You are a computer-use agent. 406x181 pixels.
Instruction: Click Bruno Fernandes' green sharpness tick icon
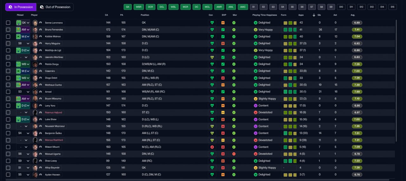pyautogui.click(x=223, y=30)
